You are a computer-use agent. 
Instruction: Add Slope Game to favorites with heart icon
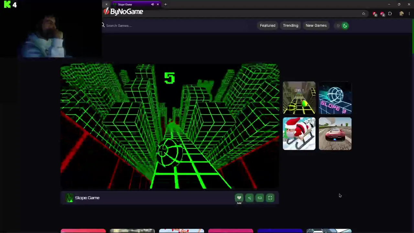[x=239, y=198]
